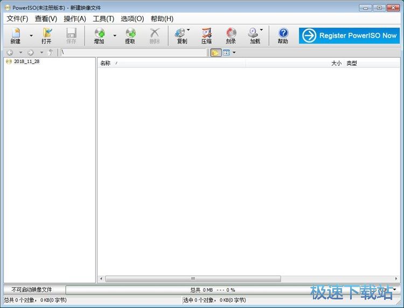
Task: Open the back history dropdown arrow
Action: click(x=20, y=53)
